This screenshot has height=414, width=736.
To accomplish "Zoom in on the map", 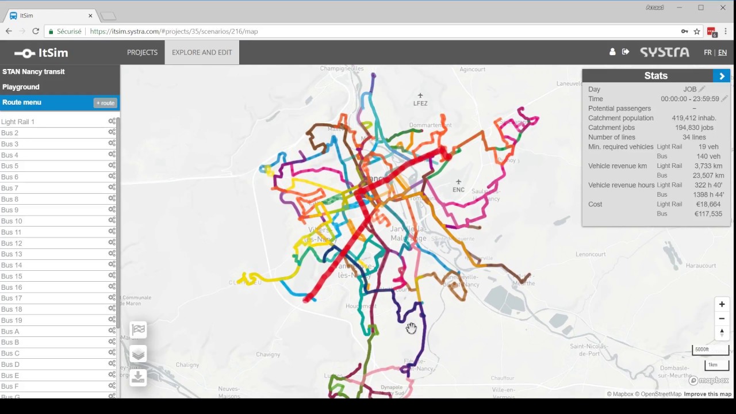I will (x=722, y=304).
